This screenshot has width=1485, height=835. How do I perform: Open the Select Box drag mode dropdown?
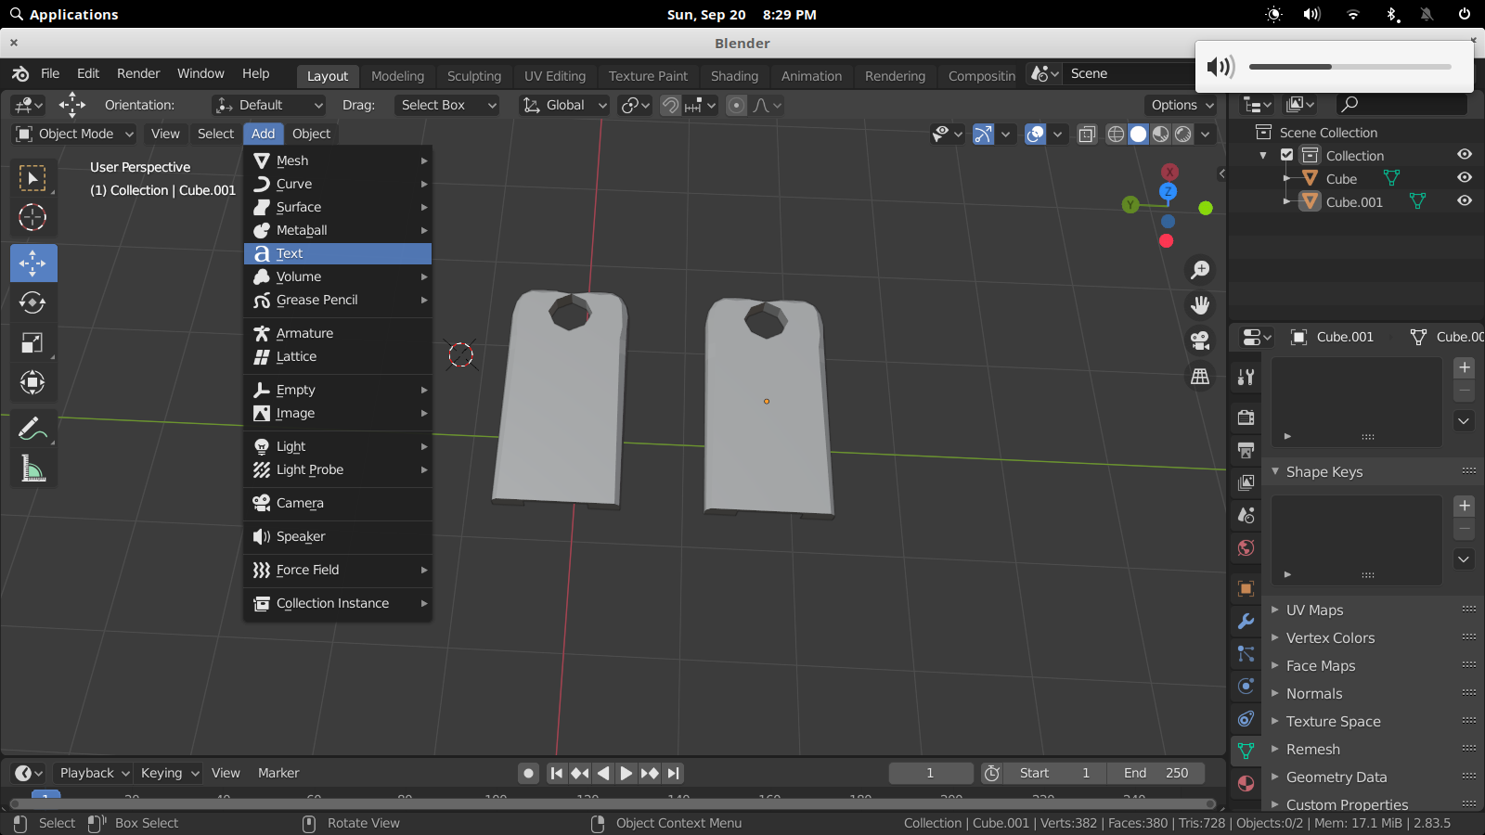pyautogui.click(x=447, y=105)
